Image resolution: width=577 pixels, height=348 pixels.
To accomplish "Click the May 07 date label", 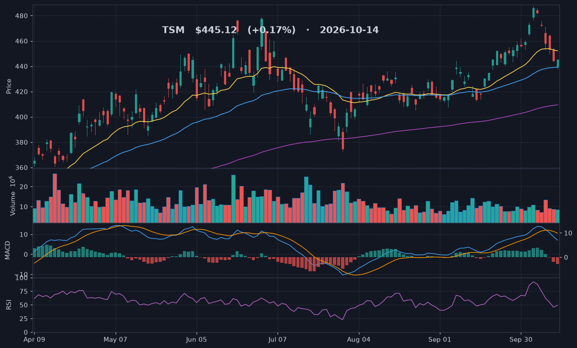I will [x=116, y=339].
